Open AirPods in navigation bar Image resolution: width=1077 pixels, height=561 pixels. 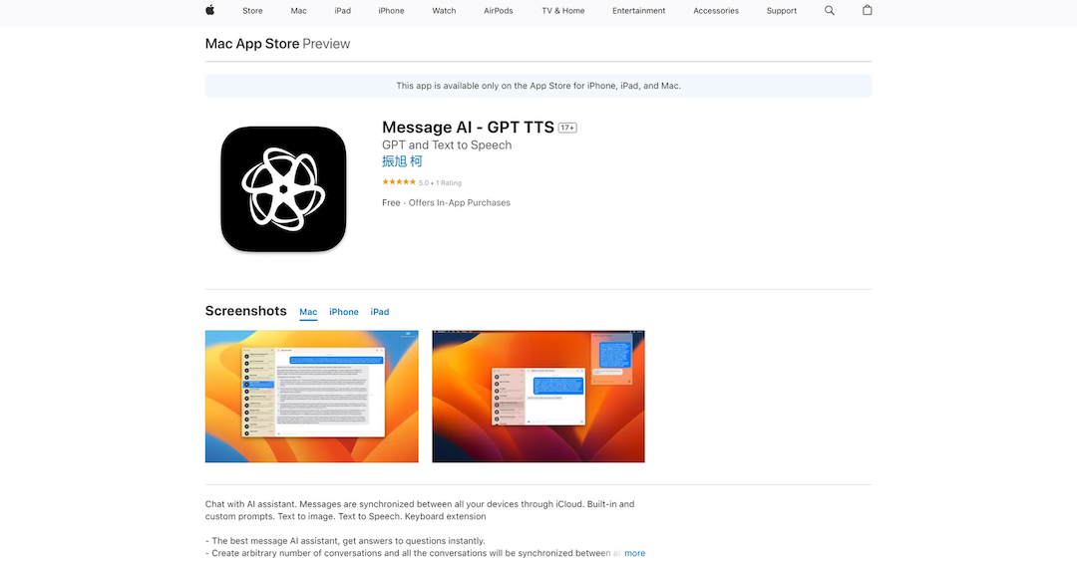[x=498, y=11]
